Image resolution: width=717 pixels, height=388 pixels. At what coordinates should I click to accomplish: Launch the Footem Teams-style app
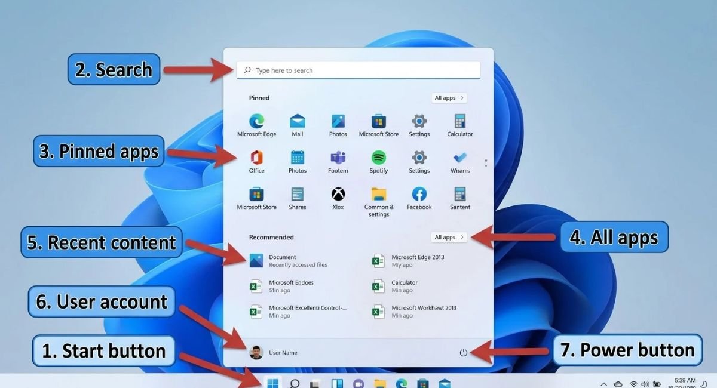(338, 162)
